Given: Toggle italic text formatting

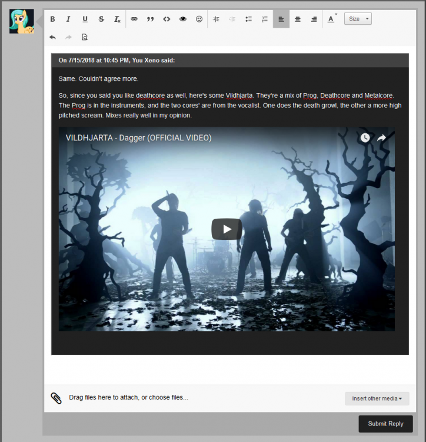Looking at the screenshot, I should [x=68, y=19].
